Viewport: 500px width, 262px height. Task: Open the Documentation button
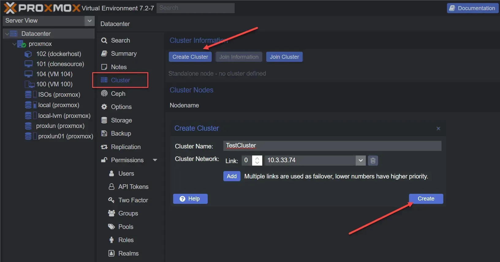coord(473,8)
